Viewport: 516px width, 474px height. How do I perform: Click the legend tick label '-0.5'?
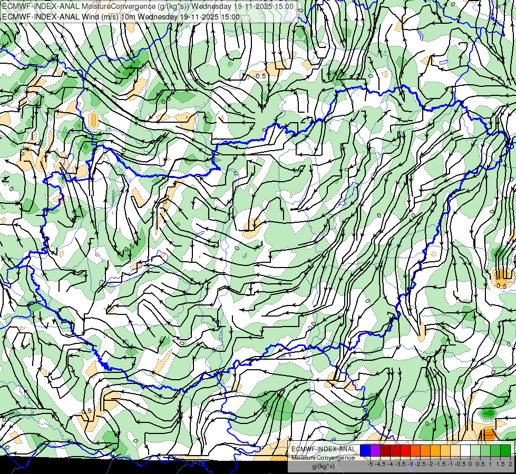coord(460,464)
